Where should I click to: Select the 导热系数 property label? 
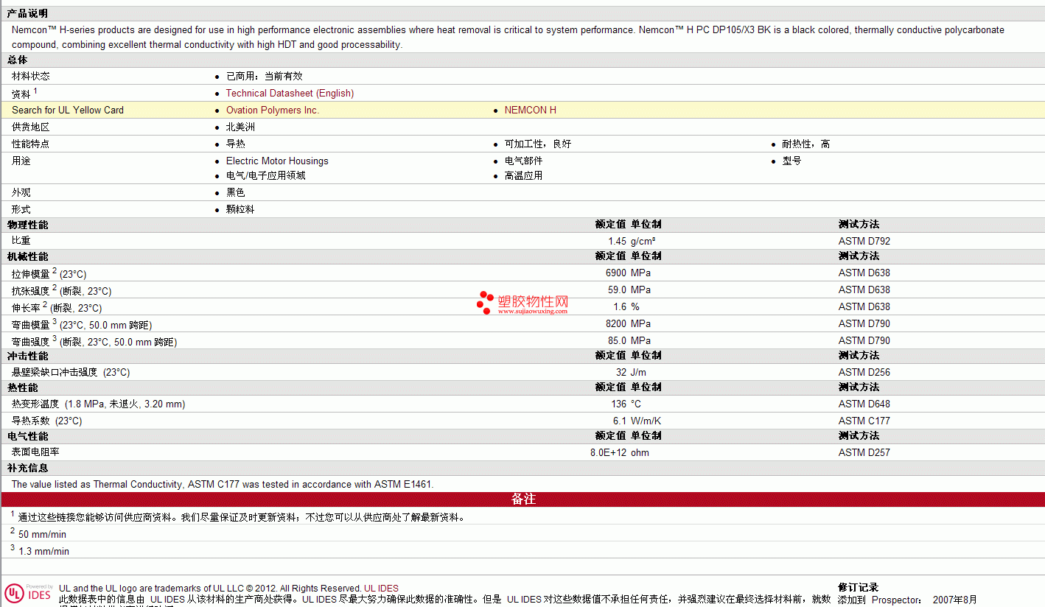pyautogui.click(x=47, y=421)
